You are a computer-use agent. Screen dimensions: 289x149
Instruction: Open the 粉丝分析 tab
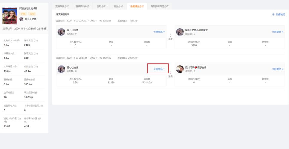pos(118,6)
